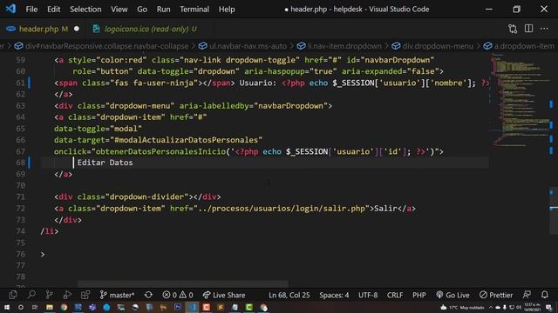Open the Windows Start button

(7, 307)
